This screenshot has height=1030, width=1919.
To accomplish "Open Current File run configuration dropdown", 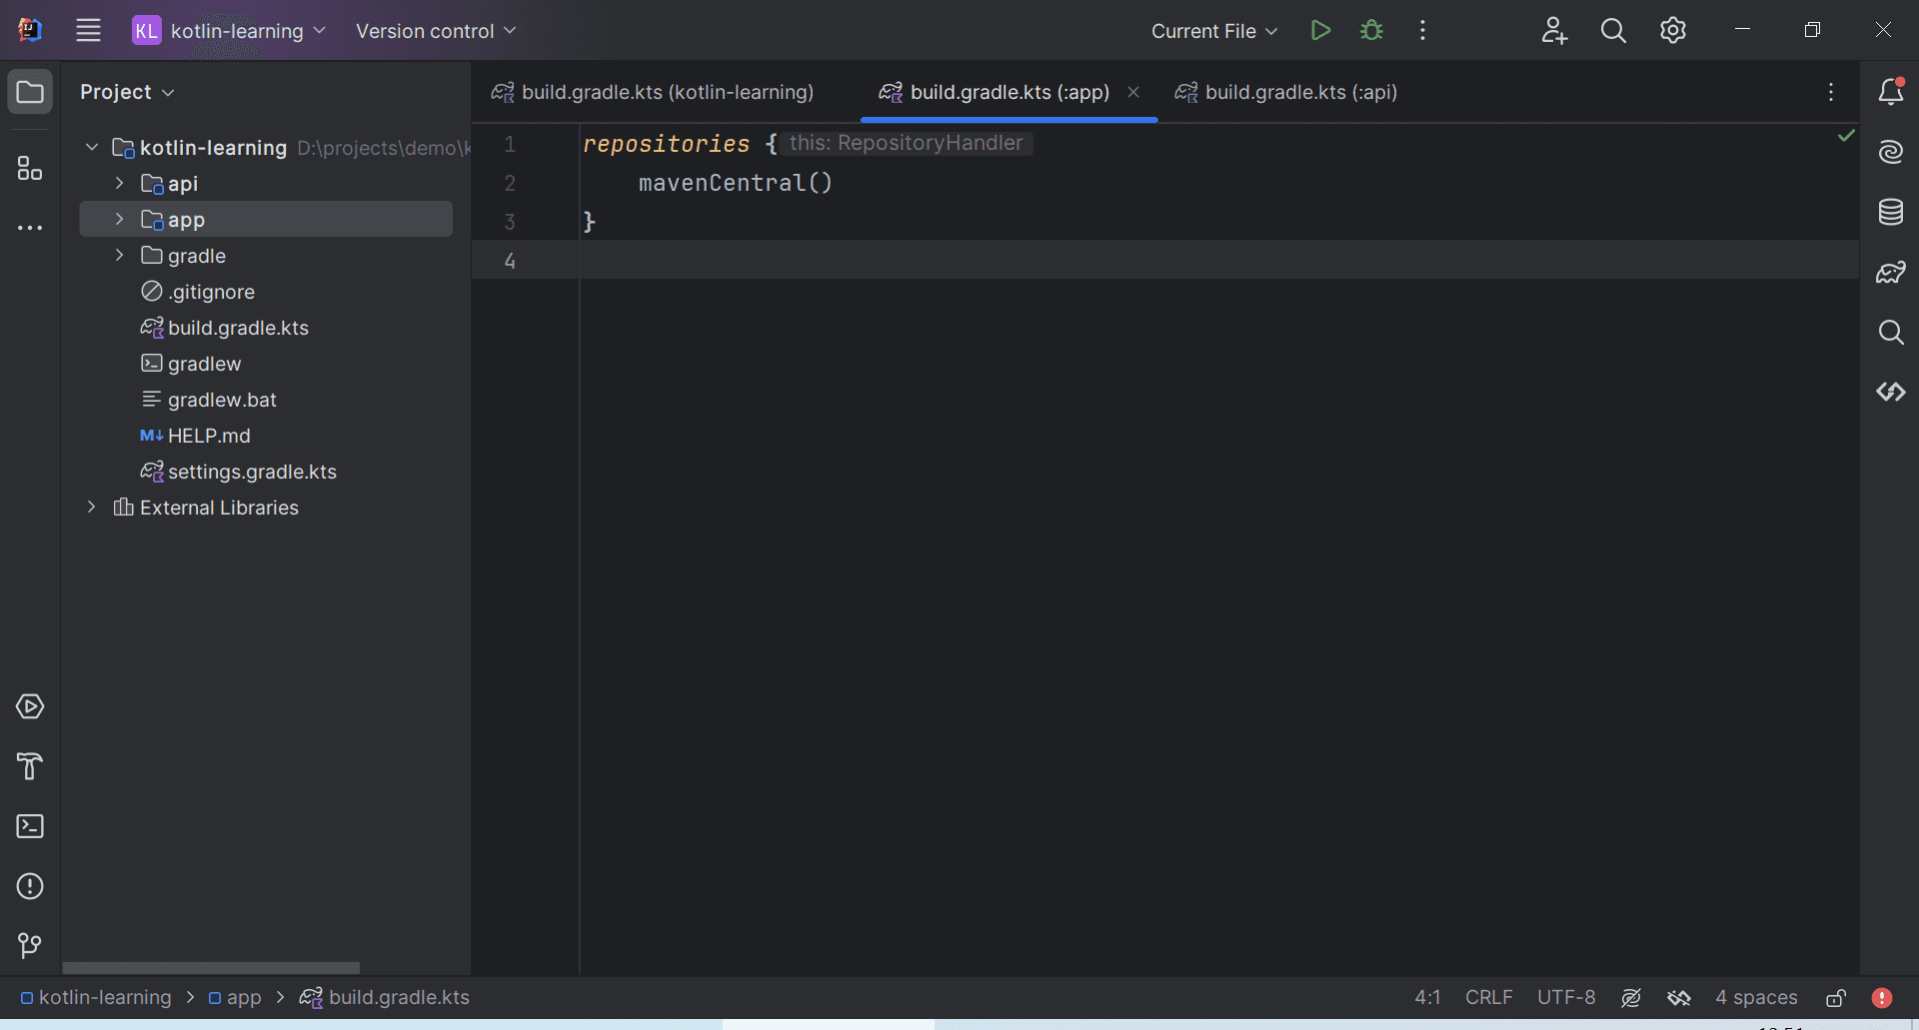I will 1214,30.
